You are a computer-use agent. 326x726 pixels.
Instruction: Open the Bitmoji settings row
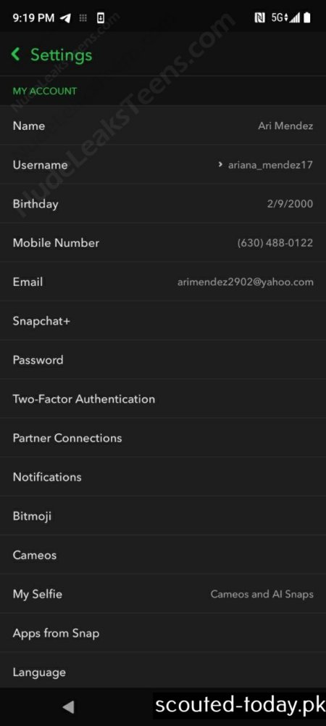163,515
